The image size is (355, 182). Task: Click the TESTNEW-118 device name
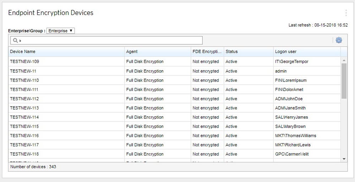coord(24,154)
